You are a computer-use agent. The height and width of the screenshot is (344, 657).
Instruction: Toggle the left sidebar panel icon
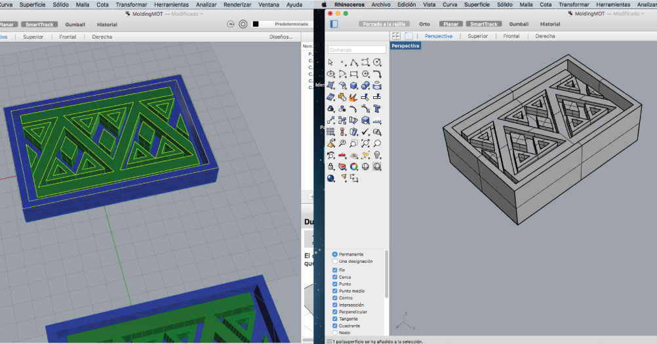334,24
